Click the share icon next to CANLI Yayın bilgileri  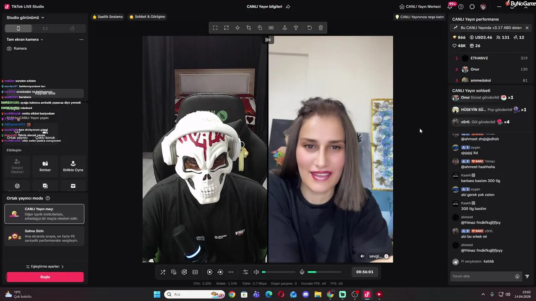pos(288,7)
